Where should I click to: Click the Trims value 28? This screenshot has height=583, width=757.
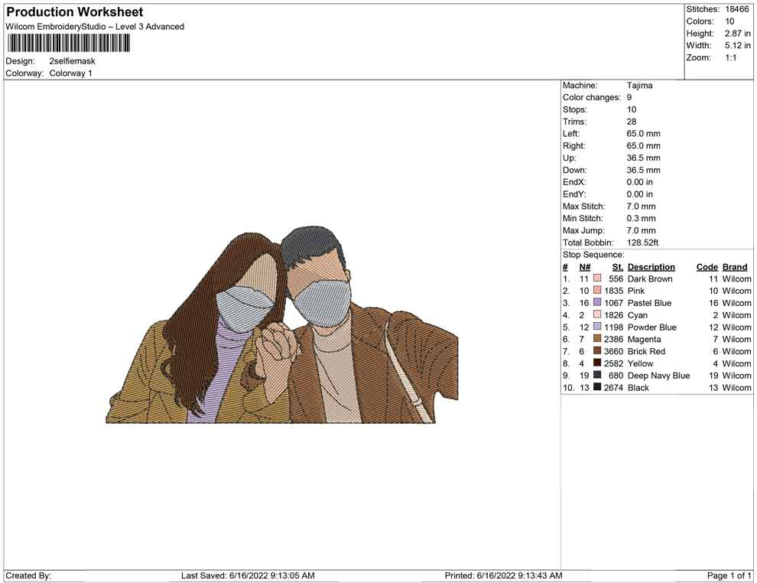click(x=632, y=121)
